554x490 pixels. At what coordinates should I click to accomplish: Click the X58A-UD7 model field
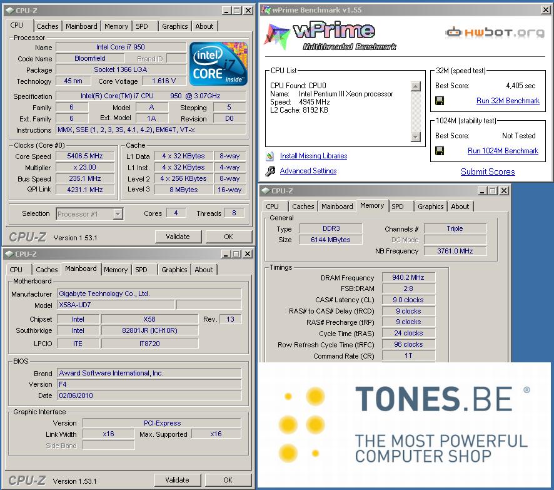(x=116, y=305)
